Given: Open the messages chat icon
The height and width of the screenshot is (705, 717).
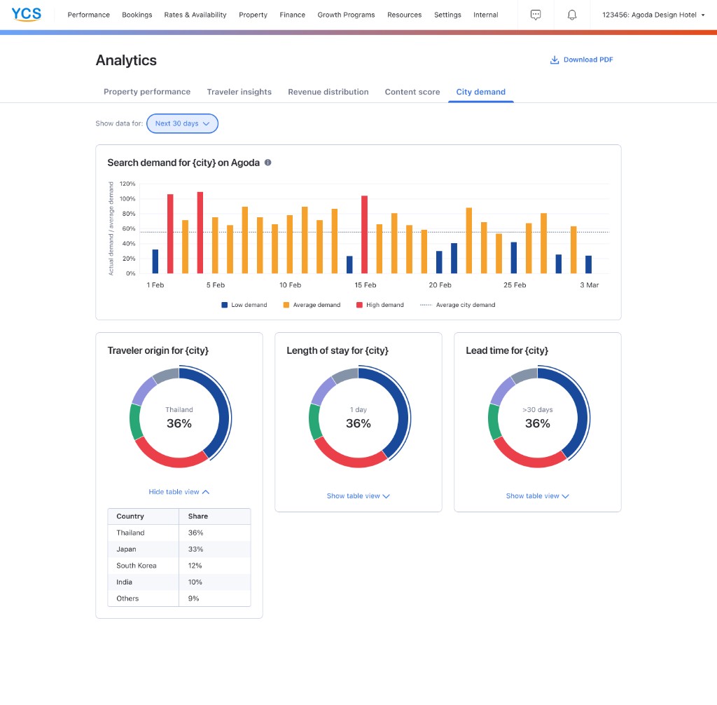Looking at the screenshot, I should [x=536, y=15].
